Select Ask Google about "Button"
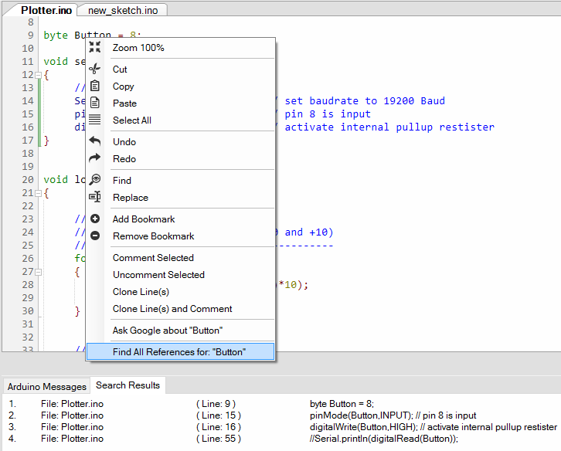 click(167, 330)
